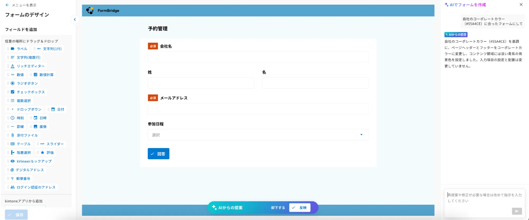Click the 数値 field icon

(x=12, y=75)
